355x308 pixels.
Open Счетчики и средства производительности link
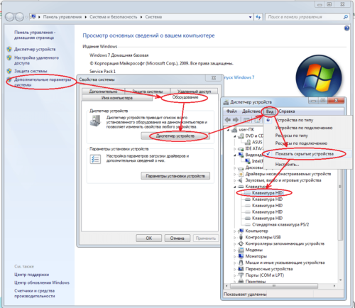pos(35,293)
